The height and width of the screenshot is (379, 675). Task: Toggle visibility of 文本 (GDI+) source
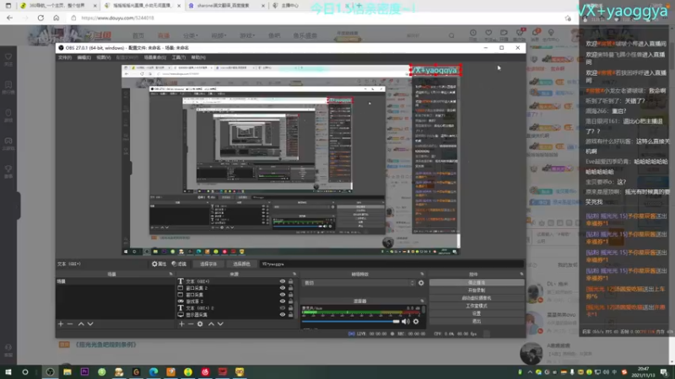283,281
